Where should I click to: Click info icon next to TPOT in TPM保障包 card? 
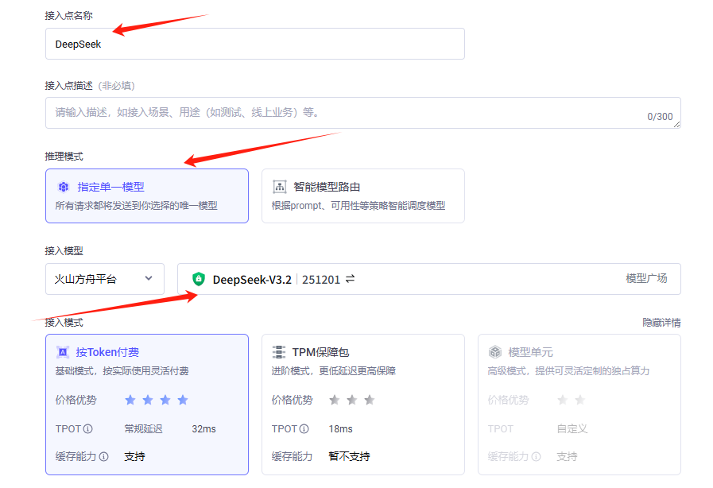[304, 429]
